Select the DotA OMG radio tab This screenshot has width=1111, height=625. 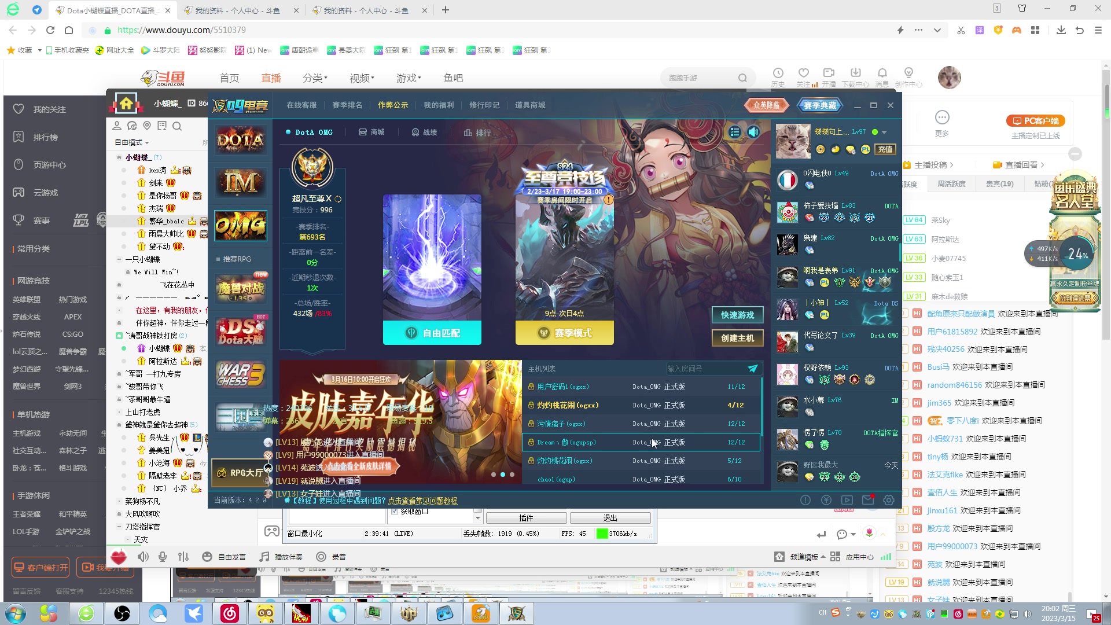(309, 132)
